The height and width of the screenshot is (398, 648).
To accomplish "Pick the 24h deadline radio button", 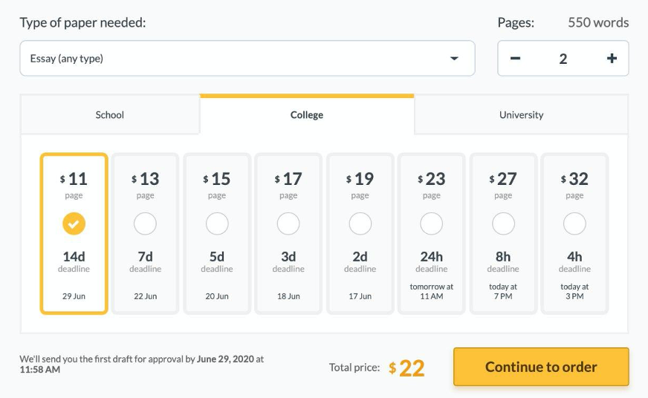I will tap(432, 223).
